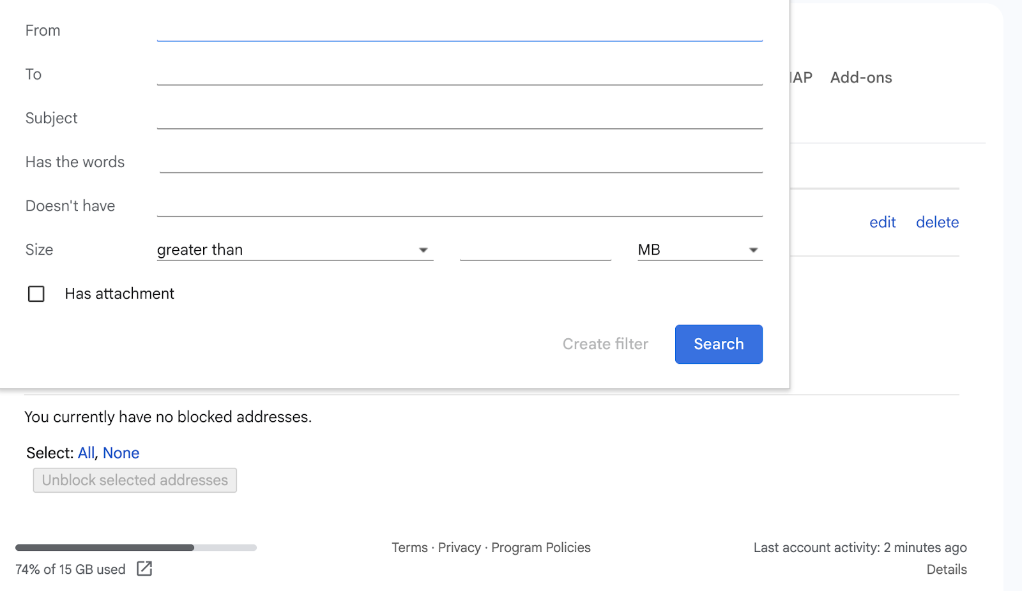Click the Doesn't have input field

point(459,206)
